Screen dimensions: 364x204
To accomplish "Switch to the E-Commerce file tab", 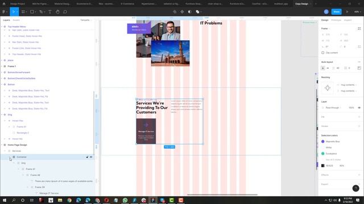I will coord(127,4).
